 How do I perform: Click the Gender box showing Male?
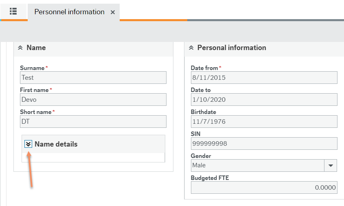(x=257, y=165)
